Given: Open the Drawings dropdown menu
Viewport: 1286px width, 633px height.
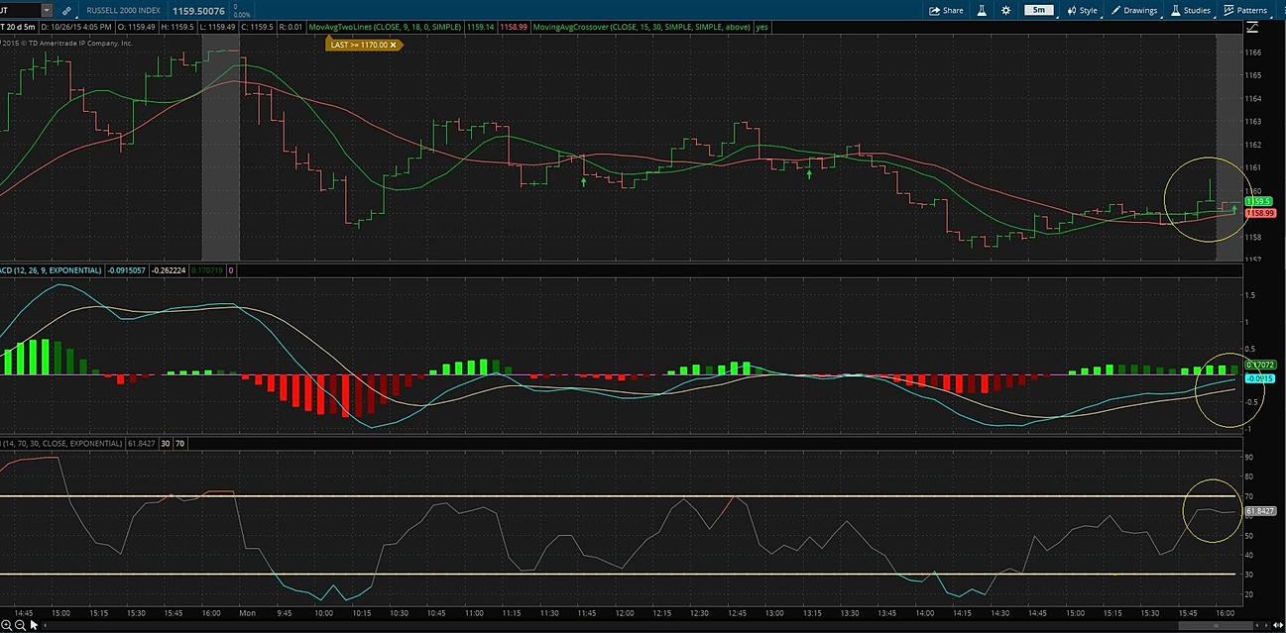Looking at the screenshot, I should tap(1133, 10).
